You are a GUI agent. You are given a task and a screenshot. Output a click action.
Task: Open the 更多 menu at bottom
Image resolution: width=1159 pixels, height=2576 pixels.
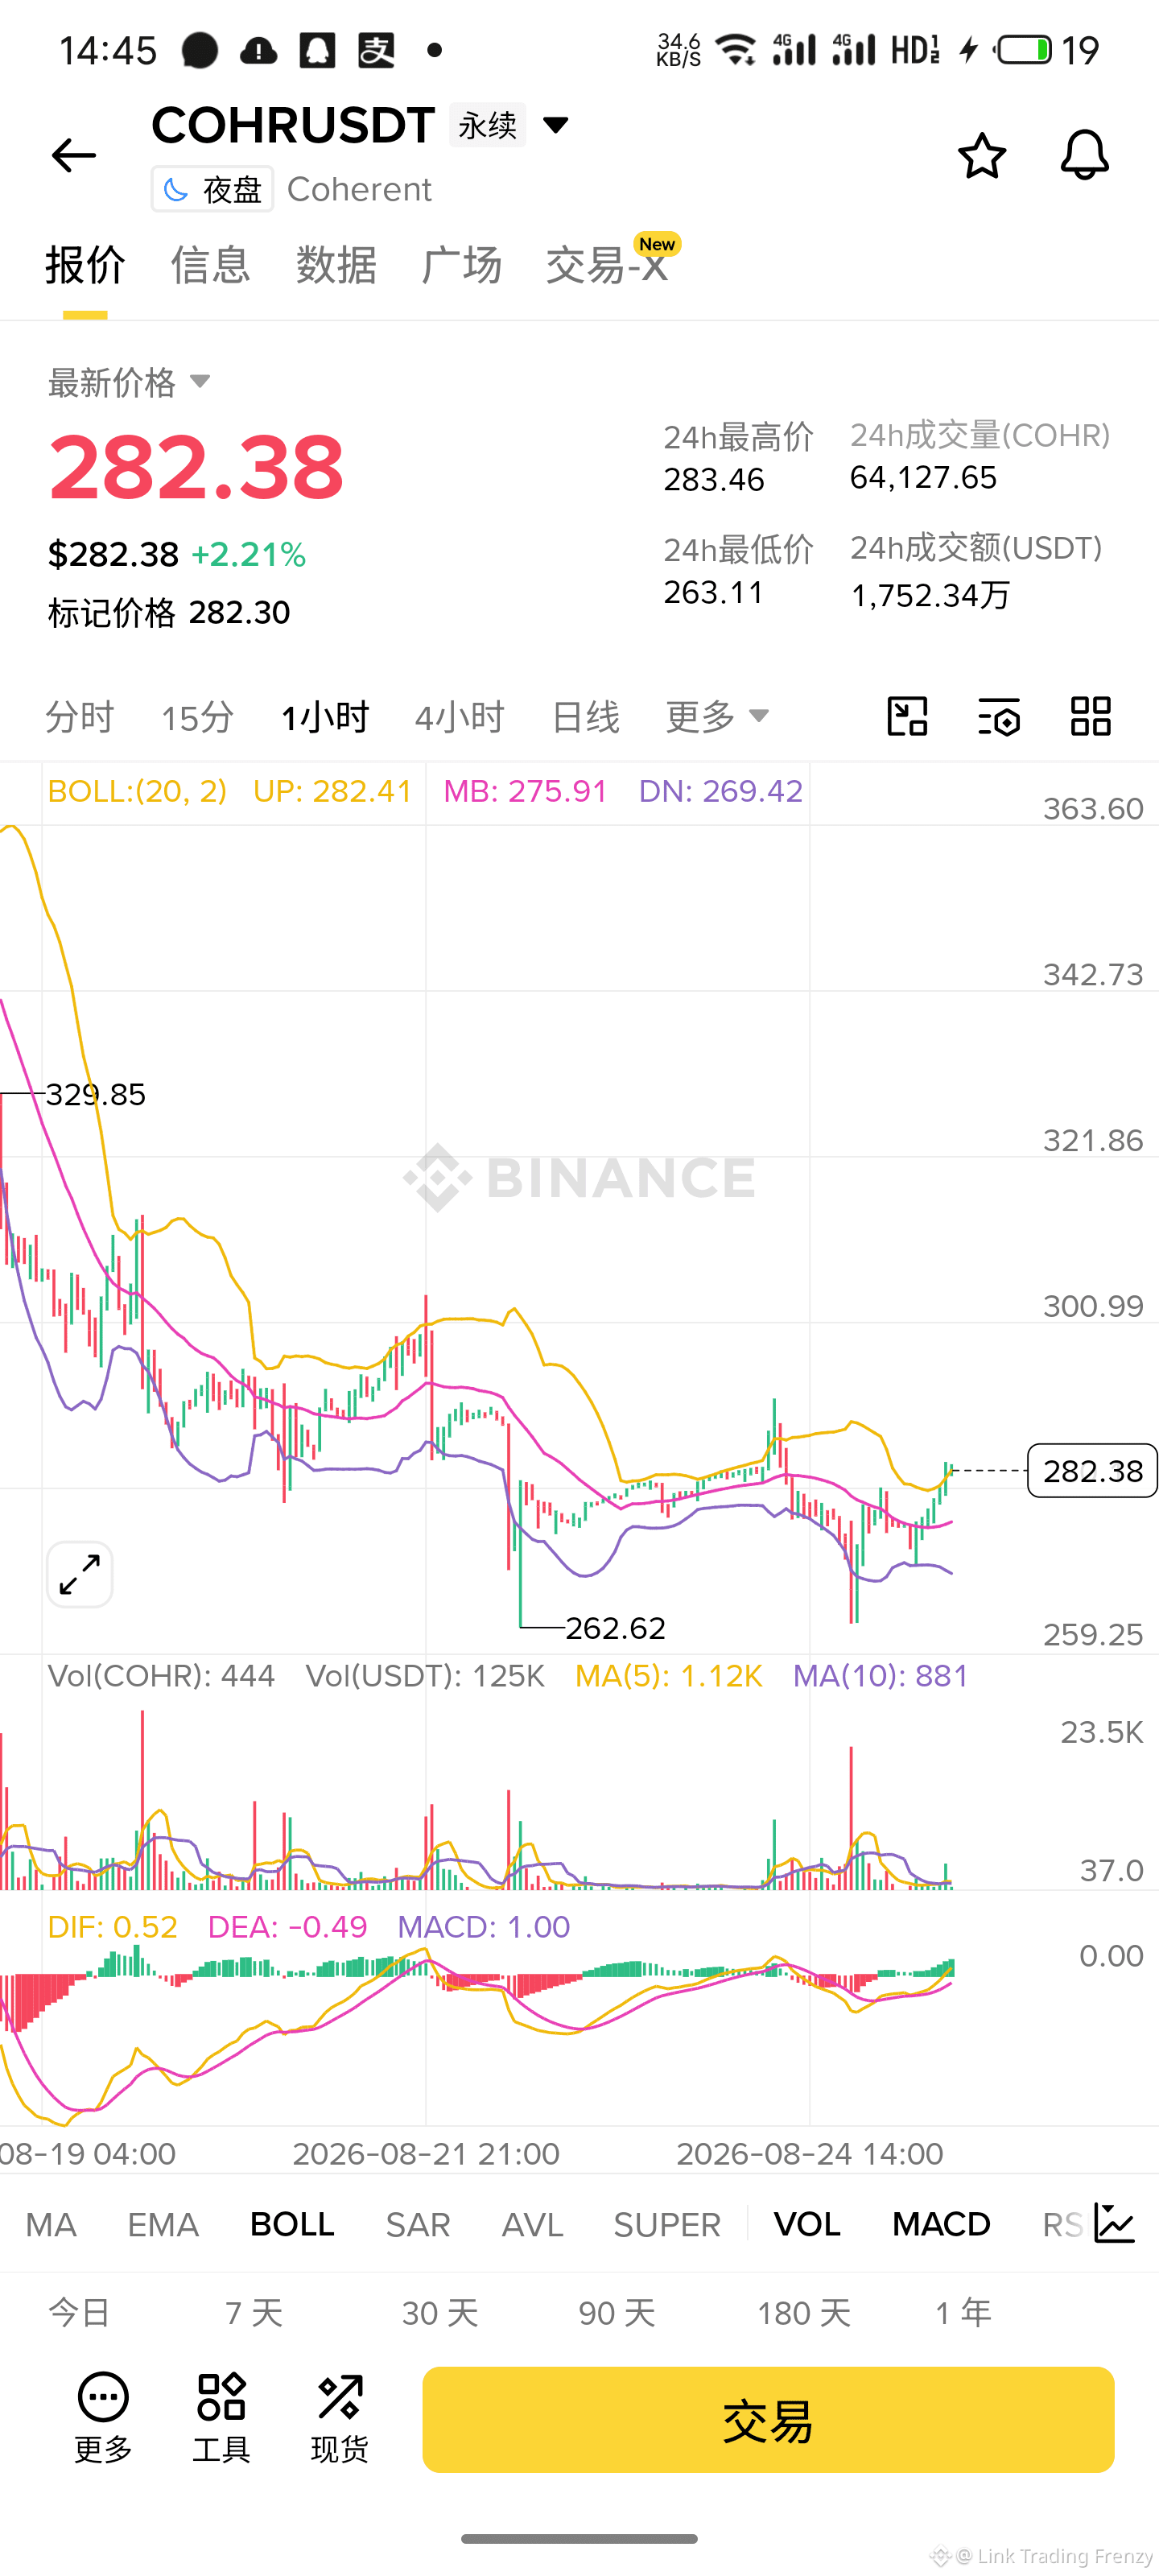pyautogui.click(x=103, y=2418)
